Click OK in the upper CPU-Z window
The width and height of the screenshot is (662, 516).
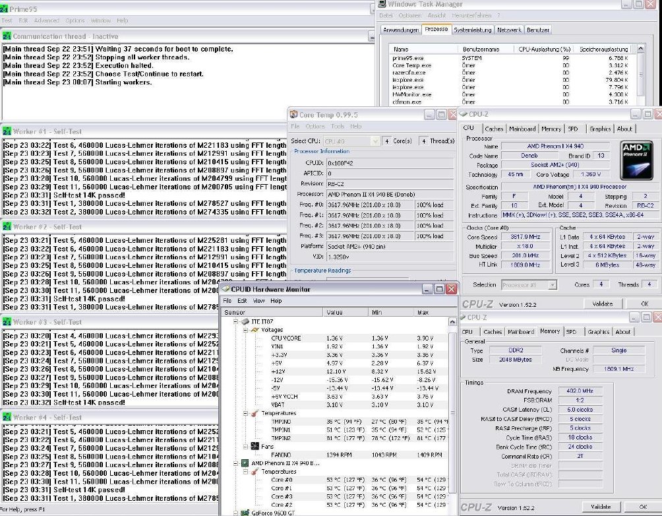644,304
